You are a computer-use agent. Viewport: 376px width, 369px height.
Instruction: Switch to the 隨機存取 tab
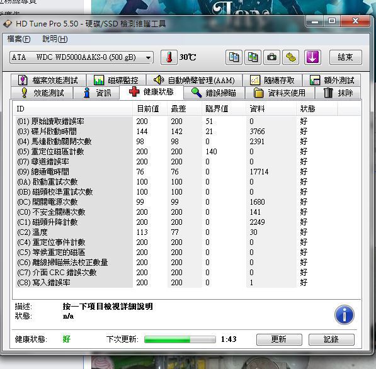[x=272, y=80]
